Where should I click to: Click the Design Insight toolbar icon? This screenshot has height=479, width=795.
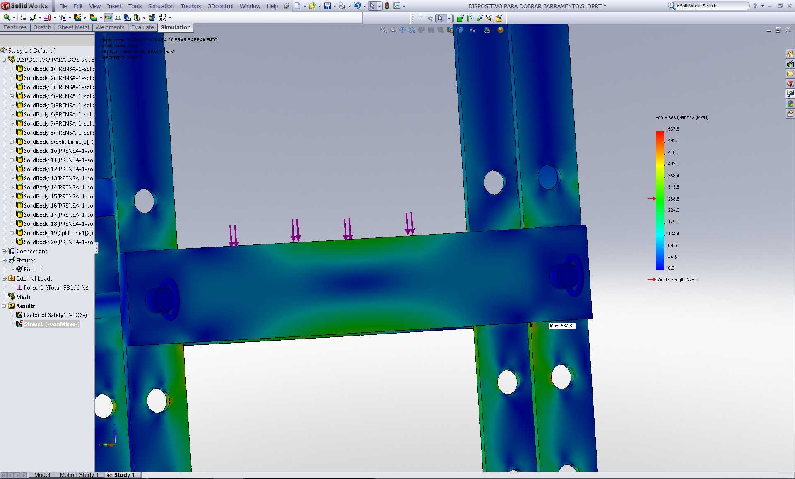click(x=128, y=17)
